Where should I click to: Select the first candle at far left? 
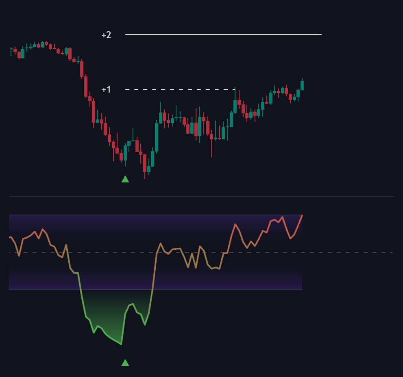point(11,50)
